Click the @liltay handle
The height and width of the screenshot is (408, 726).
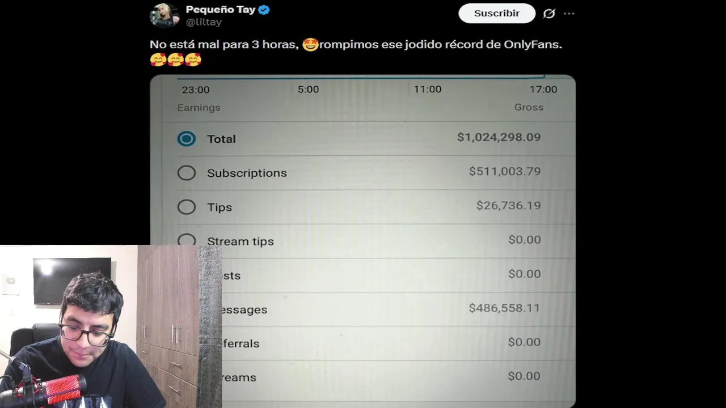204,22
